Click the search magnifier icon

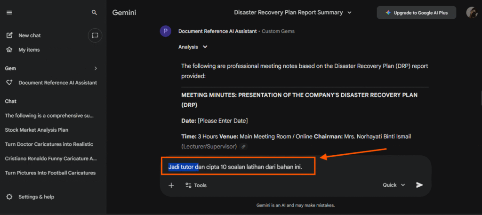tap(95, 13)
